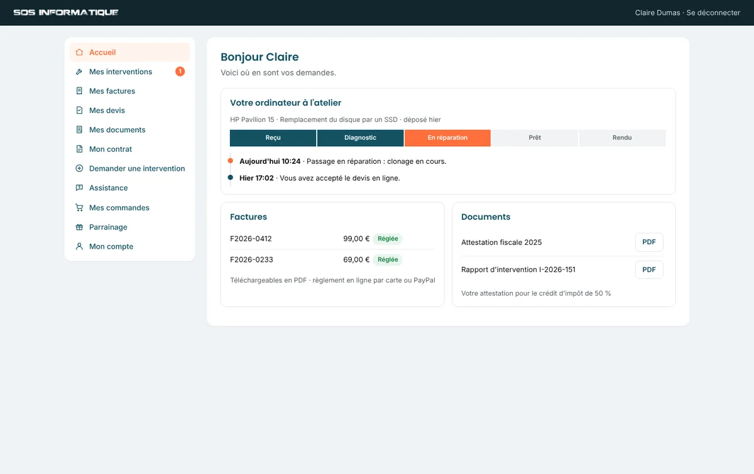The height and width of the screenshot is (474, 754).
Task: Download the Rapport d'intervention I-2026-151 PDF
Action: click(x=649, y=269)
